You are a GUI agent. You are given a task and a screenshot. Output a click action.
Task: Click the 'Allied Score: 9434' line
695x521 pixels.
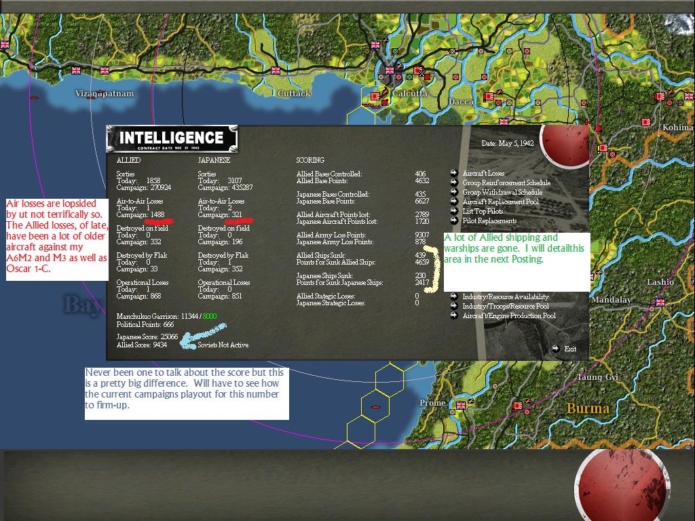[x=142, y=345]
